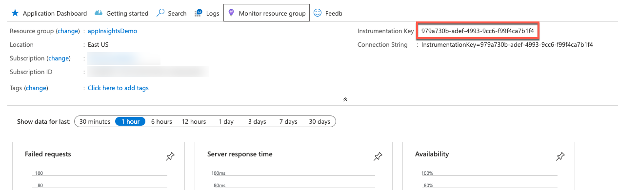Click the Connection String value
This screenshot has width=618, height=190.
pos(507,44)
